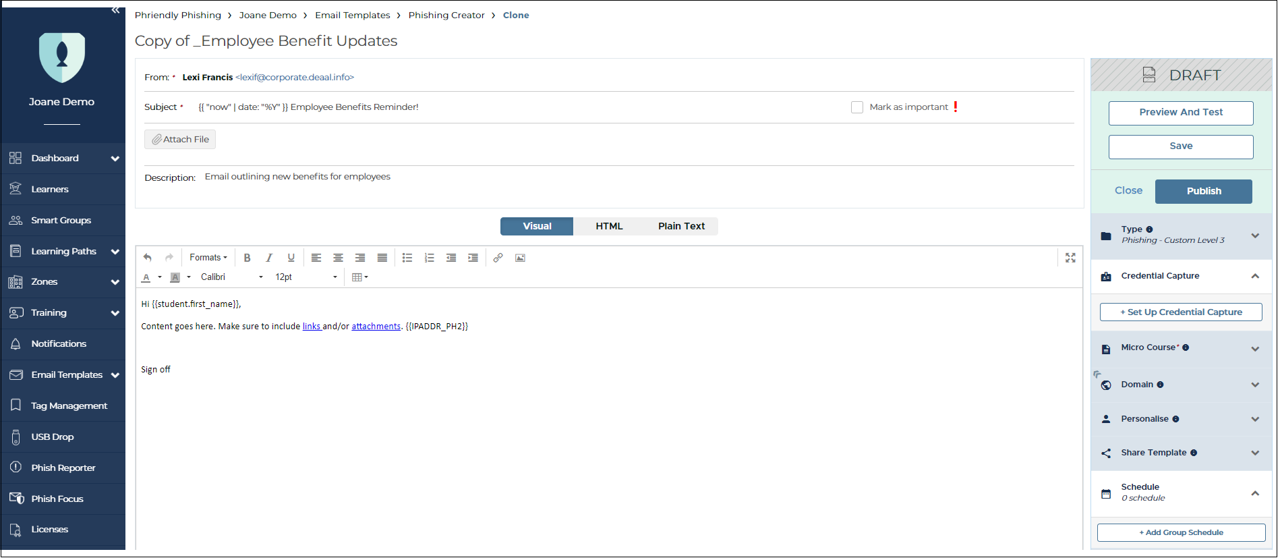Expand the Domain section
The width and height of the screenshot is (1280, 560).
click(1256, 385)
